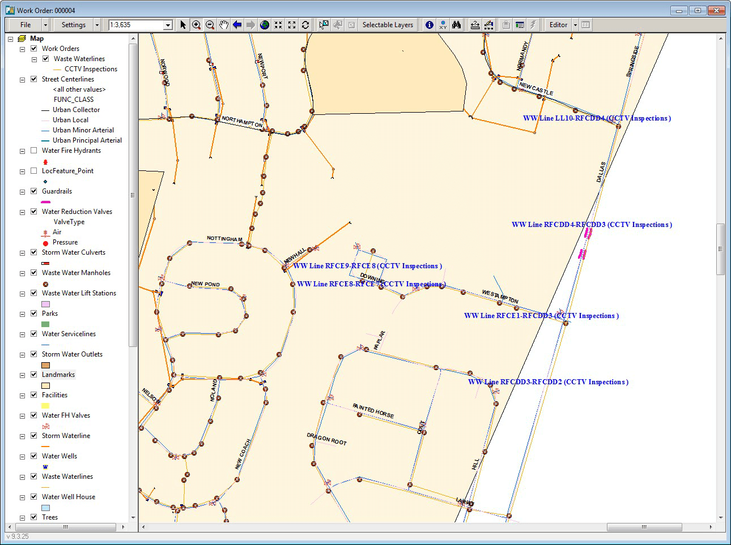The width and height of the screenshot is (731, 545).
Task: Click the refresh map icon
Action: (x=305, y=25)
